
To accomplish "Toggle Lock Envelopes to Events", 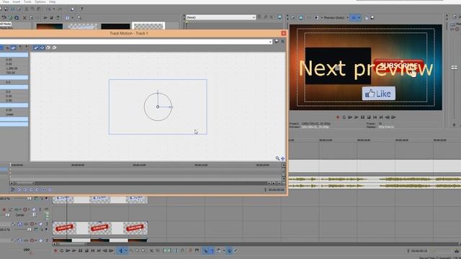I will click(229, 251).
